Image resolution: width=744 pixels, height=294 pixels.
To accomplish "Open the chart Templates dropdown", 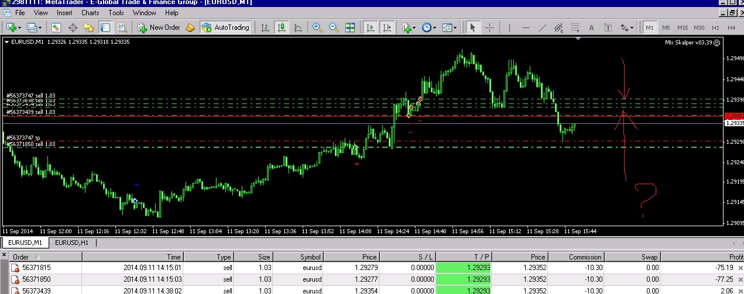I will click(x=450, y=27).
